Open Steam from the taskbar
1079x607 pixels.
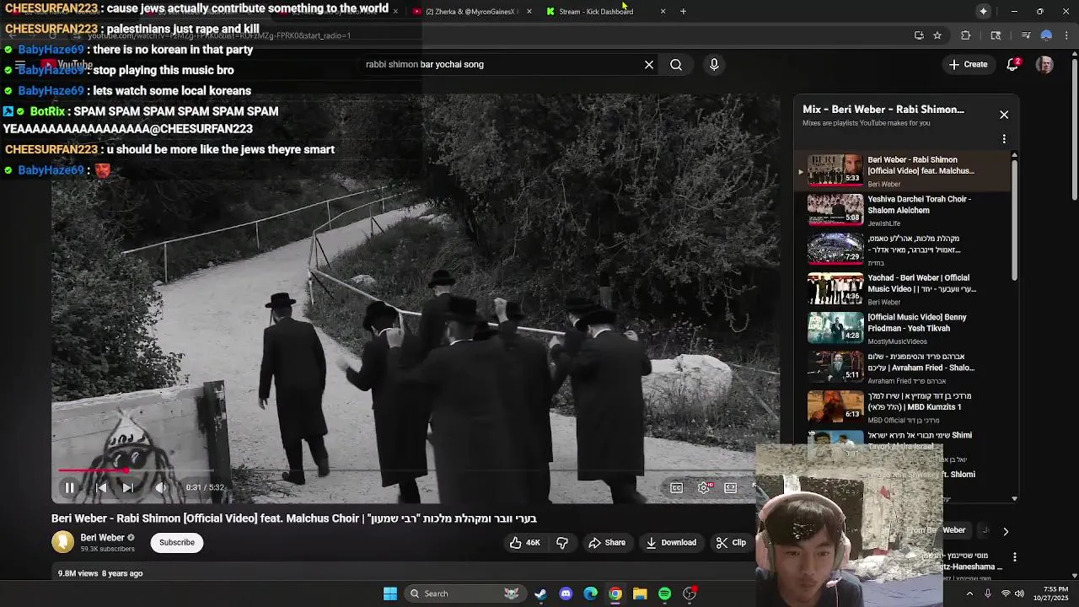pyautogui.click(x=540, y=594)
